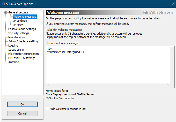
Task: Open FTP over TLS settings
Action: tap(22, 58)
